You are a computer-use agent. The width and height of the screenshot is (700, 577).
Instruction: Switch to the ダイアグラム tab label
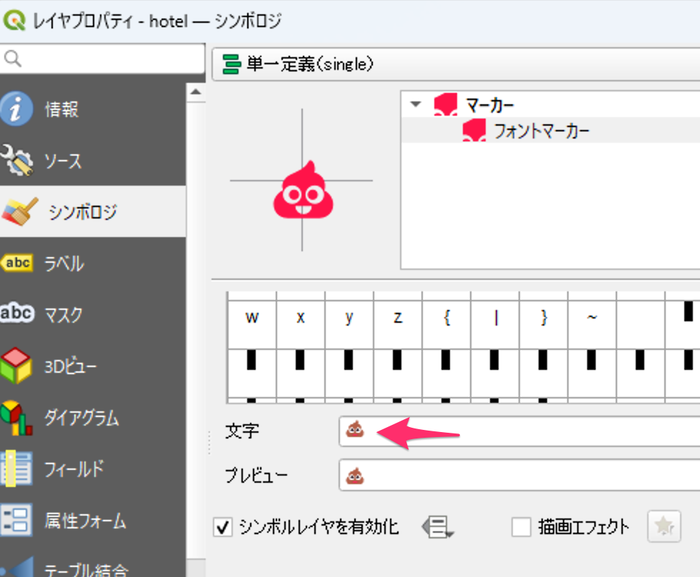(x=81, y=418)
